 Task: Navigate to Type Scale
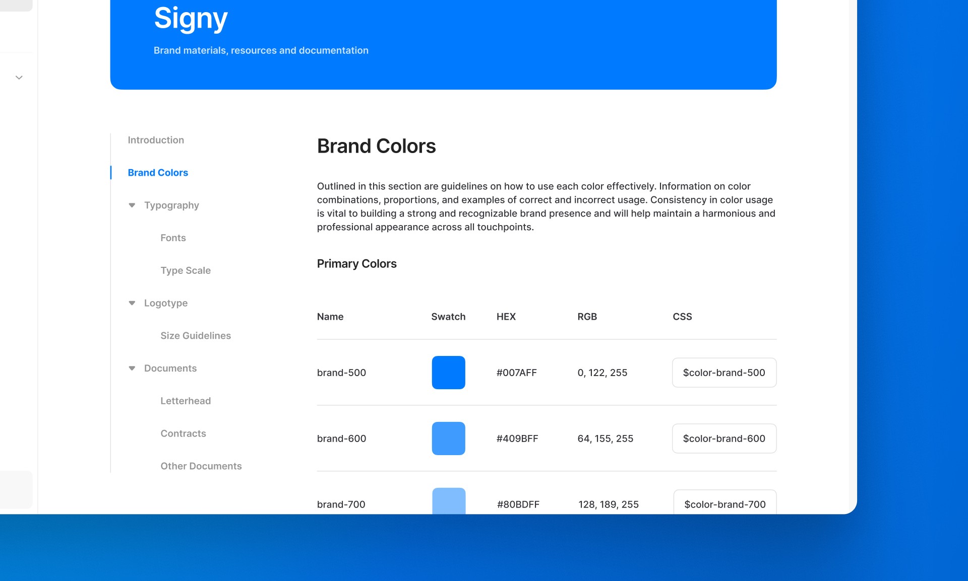(x=186, y=270)
